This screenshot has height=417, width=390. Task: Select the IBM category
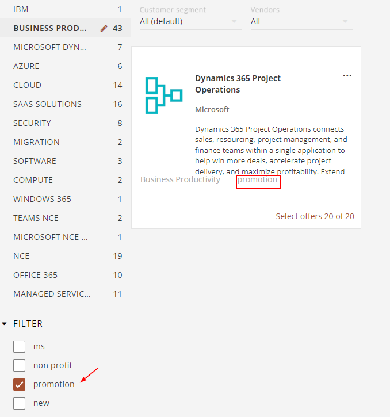(x=66, y=9)
